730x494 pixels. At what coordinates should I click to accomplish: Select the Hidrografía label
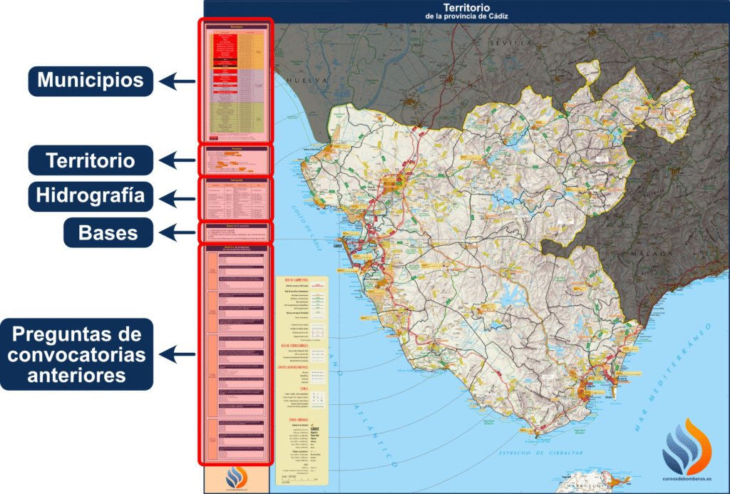[x=91, y=196]
